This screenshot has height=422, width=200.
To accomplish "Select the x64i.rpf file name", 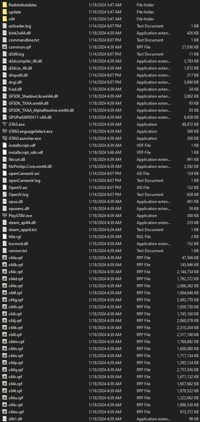I will pos(15,314).
